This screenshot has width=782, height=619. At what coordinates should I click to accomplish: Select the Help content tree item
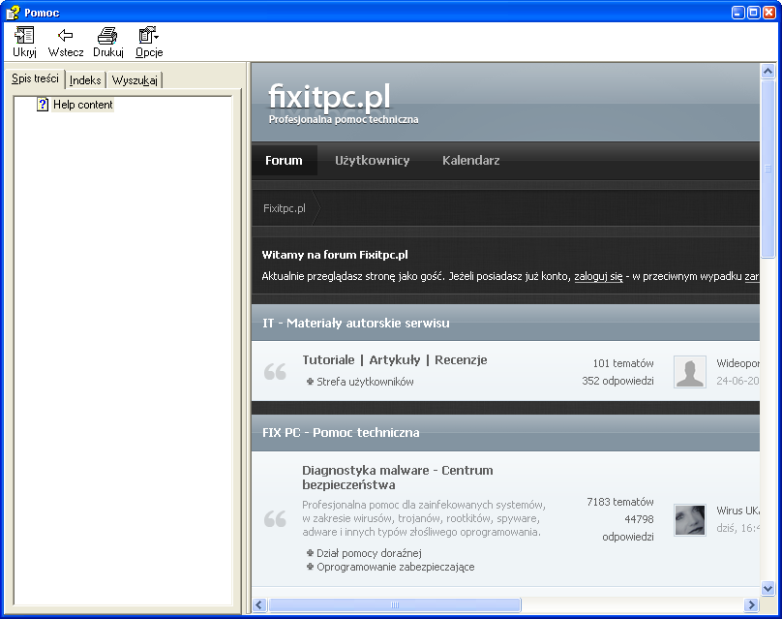click(x=83, y=105)
